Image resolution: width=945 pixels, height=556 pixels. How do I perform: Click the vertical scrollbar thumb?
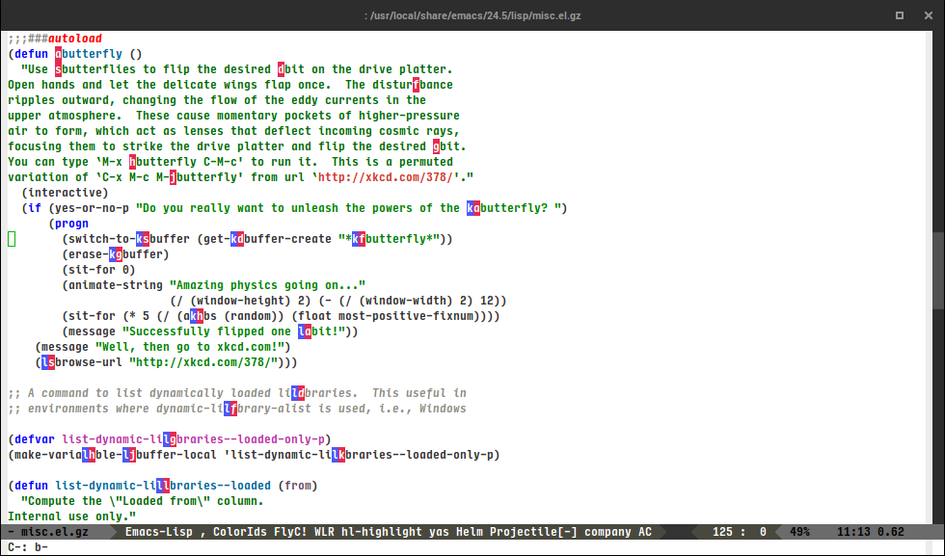(938, 271)
